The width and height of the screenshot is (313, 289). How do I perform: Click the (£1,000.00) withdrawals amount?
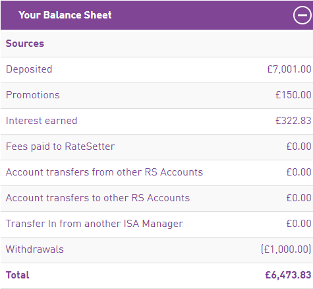point(286,249)
